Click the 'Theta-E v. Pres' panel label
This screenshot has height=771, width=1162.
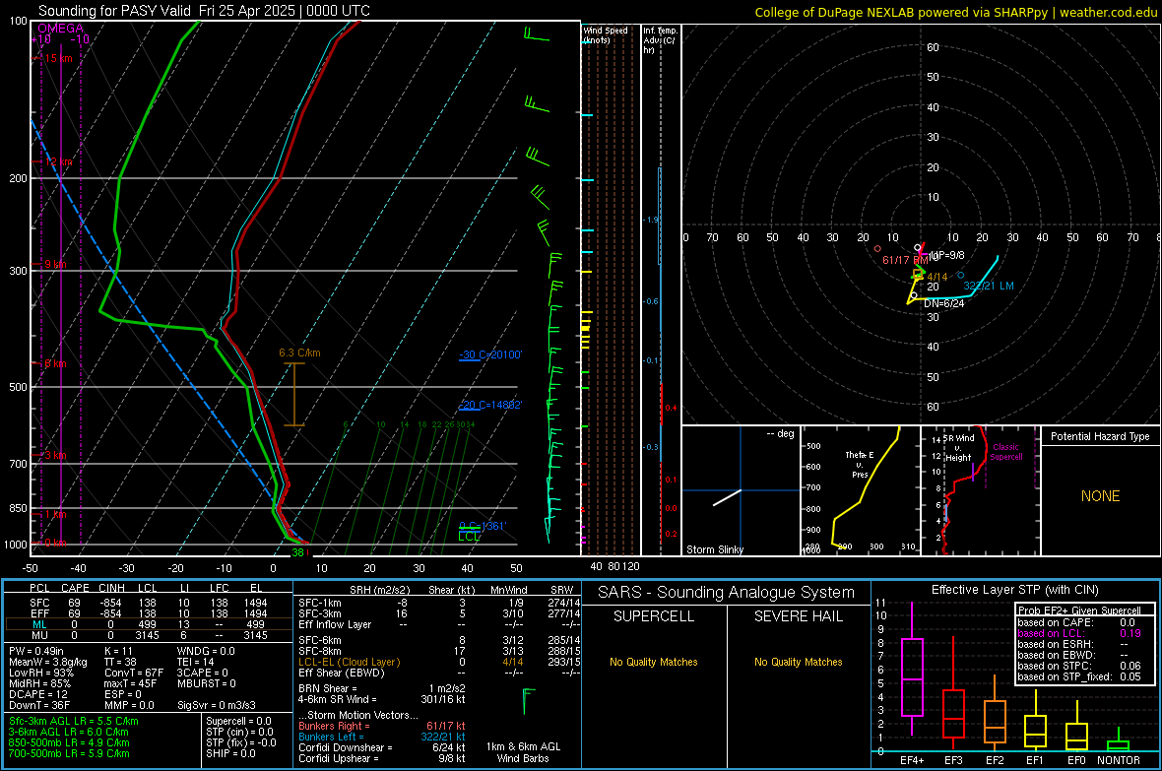[x=860, y=464]
